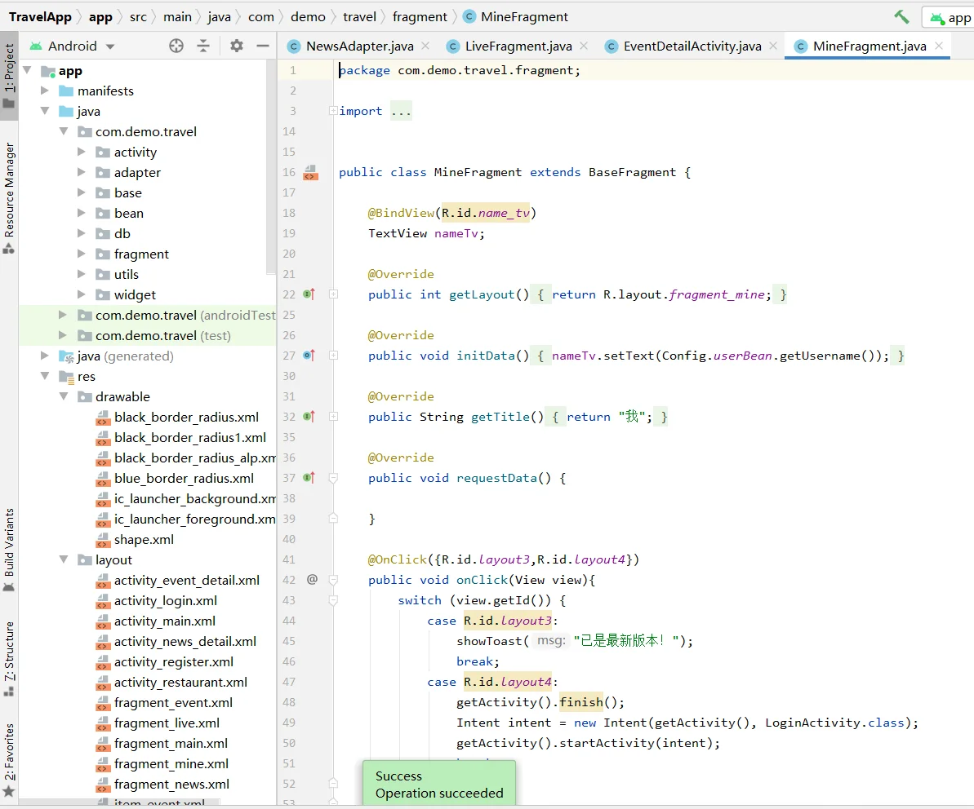Switch to the EventDetailActivity.java tab
Image resolution: width=974 pixels, height=809 pixels.
coord(692,46)
